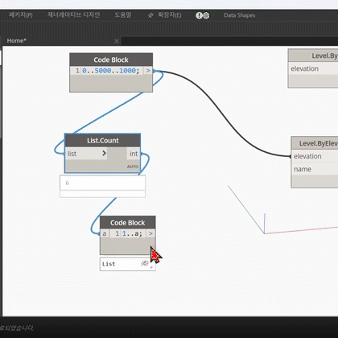This screenshot has width=338, height=338.
Task: Open the Data Shapes menu
Action: pyautogui.click(x=240, y=15)
